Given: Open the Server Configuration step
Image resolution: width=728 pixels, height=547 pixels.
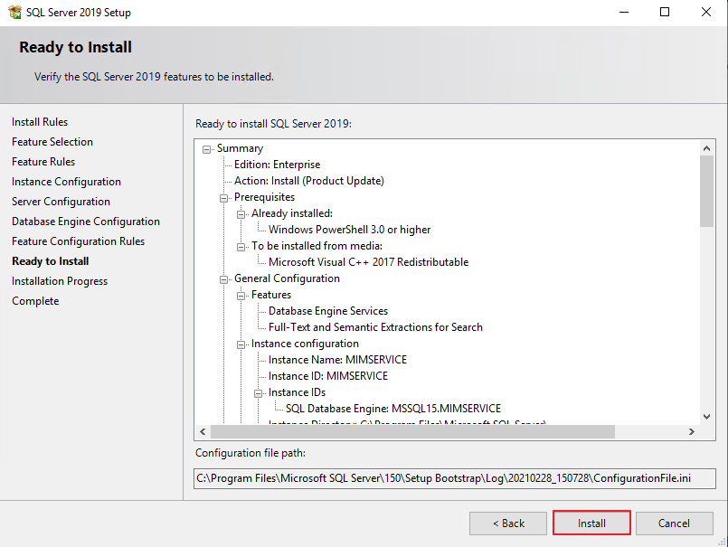Looking at the screenshot, I should (x=61, y=202).
